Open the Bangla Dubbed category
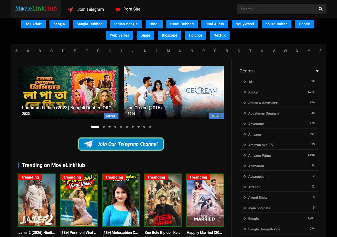Image resolution: width=337 pixels, height=237 pixels. tap(90, 24)
